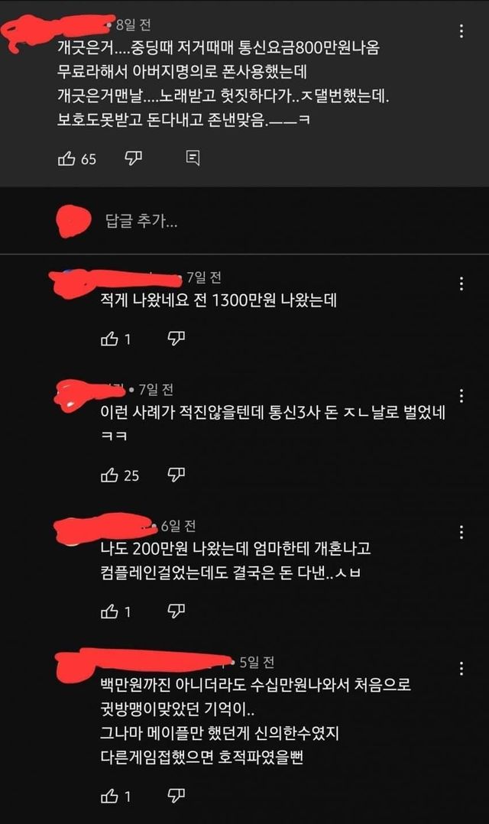Image resolution: width=489 pixels, height=824 pixels.
Task: Like the 통신3사 reply with 25 likes
Action: click(109, 475)
